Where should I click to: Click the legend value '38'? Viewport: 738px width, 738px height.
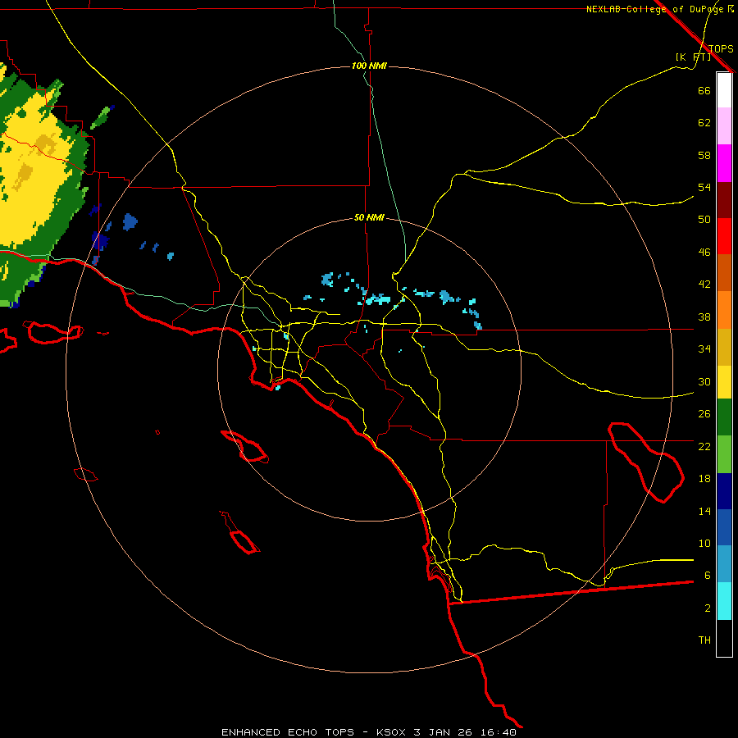pyautogui.click(x=704, y=317)
